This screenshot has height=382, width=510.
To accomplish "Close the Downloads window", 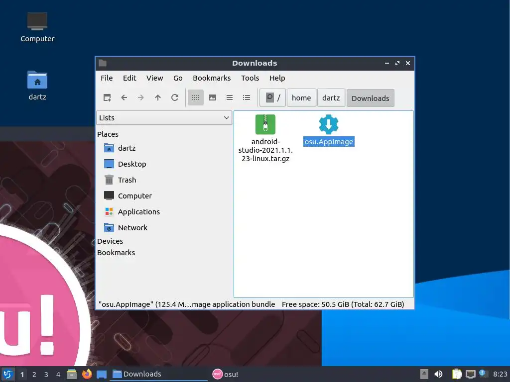I will (x=408, y=63).
